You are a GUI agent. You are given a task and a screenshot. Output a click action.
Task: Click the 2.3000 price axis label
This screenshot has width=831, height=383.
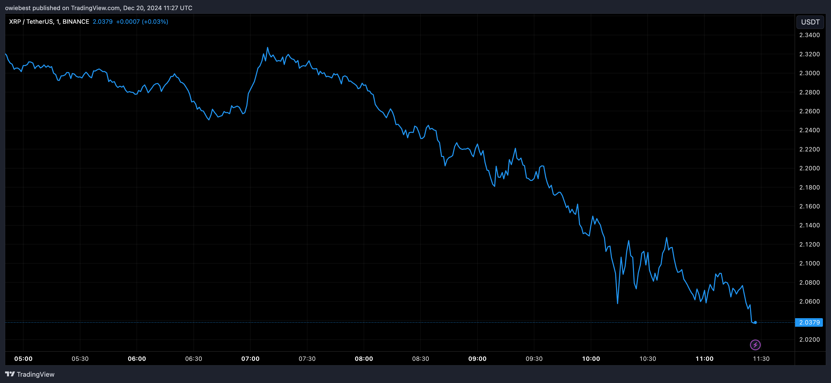coord(810,73)
